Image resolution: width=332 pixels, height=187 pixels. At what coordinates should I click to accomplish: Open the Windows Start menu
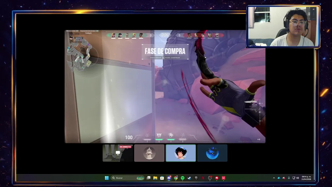click(107, 178)
